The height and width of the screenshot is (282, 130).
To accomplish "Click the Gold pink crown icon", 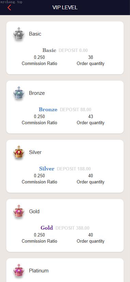I will click(x=19, y=211).
